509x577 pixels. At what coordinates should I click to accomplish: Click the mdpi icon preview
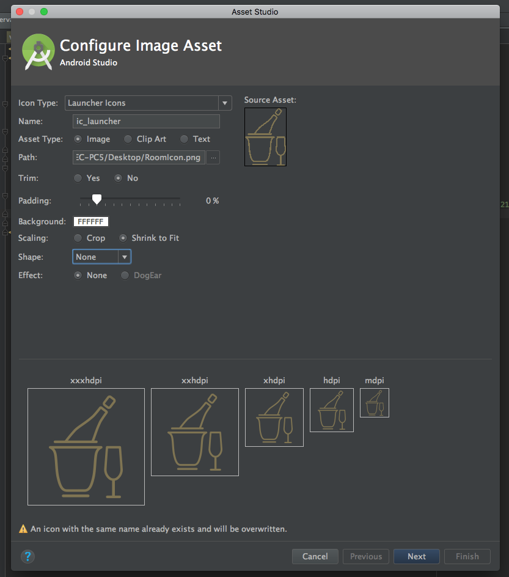(375, 403)
